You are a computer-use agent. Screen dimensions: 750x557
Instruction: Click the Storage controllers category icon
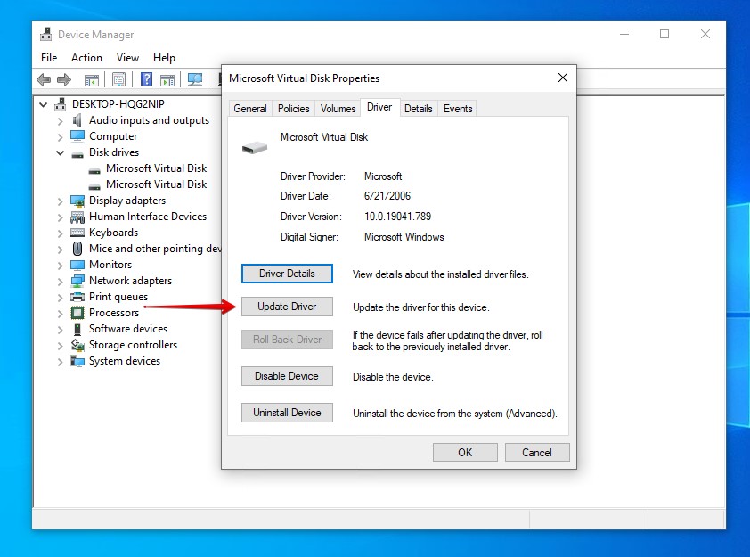pyautogui.click(x=77, y=345)
